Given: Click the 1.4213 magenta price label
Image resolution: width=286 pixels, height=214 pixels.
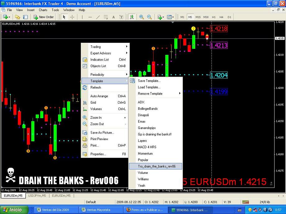Looking at the screenshot, I should [x=219, y=46].
